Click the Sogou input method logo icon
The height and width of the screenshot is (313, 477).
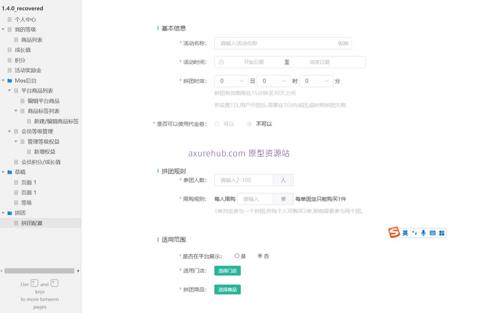point(395,233)
